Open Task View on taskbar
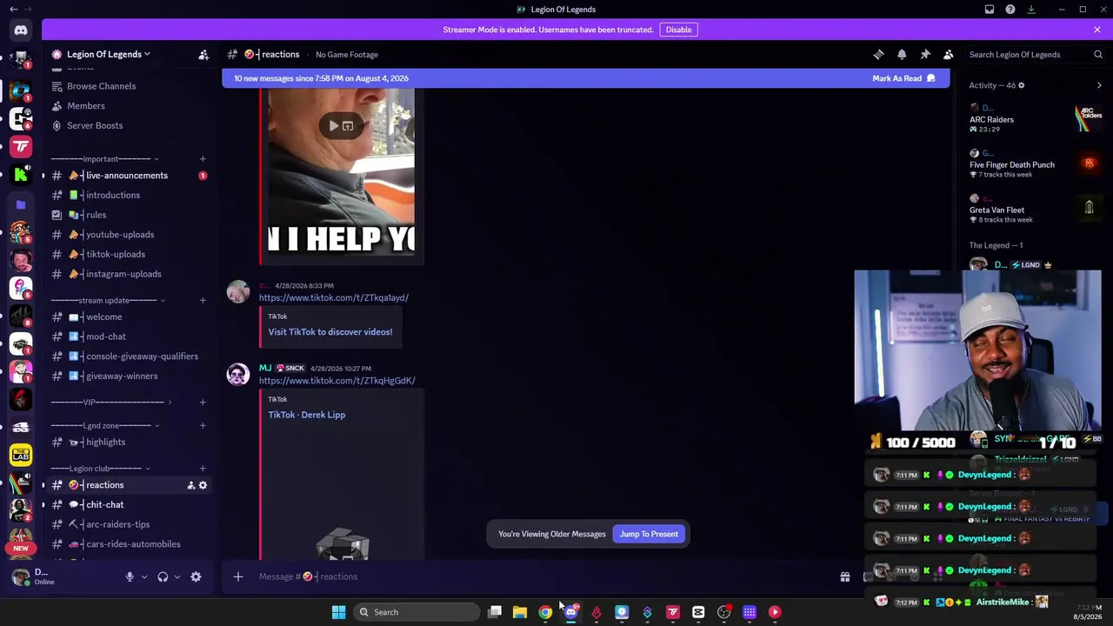The image size is (1113, 626). coord(495,612)
